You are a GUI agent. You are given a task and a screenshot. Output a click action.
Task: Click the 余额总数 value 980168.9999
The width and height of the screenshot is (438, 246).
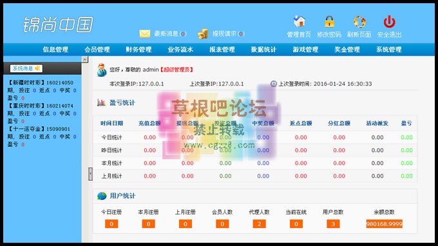pos(385,224)
